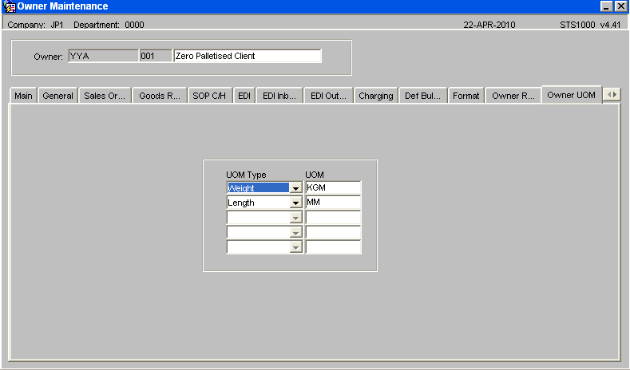
Task: Click the Department: 0000 label
Action: click(109, 25)
